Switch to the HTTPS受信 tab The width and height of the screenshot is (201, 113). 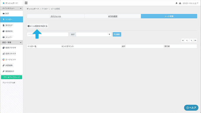point(113,16)
